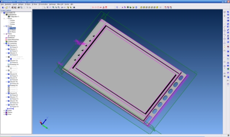
Task: Open the Werkzeuge menu
Action: tap(52, 4)
